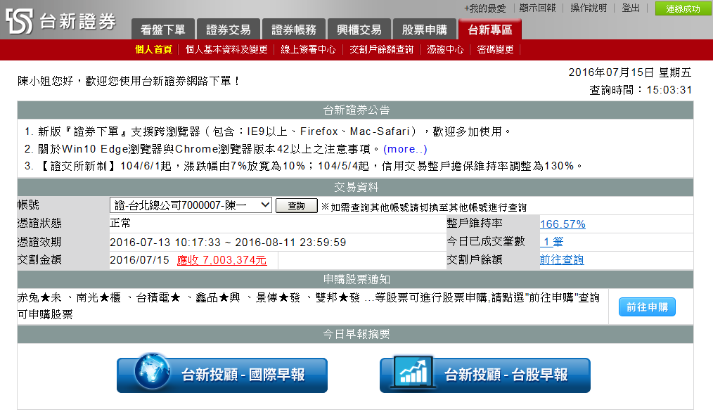Open 交割戶餘額查詢 submenu item

382,49
